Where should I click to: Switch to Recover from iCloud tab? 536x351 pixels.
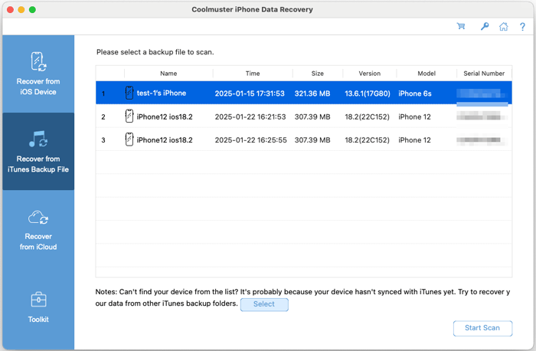coord(38,229)
